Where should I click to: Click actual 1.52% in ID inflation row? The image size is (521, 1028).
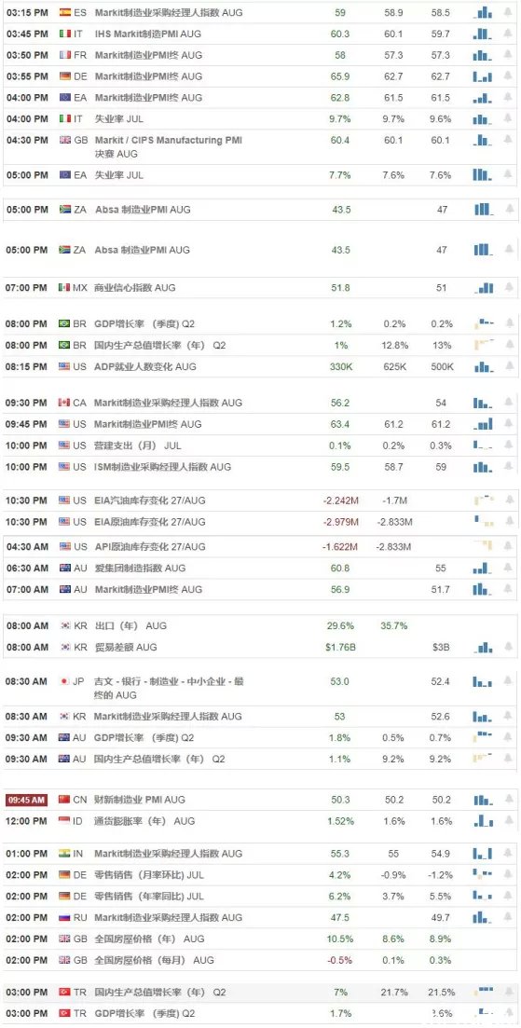click(x=340, y=821)
